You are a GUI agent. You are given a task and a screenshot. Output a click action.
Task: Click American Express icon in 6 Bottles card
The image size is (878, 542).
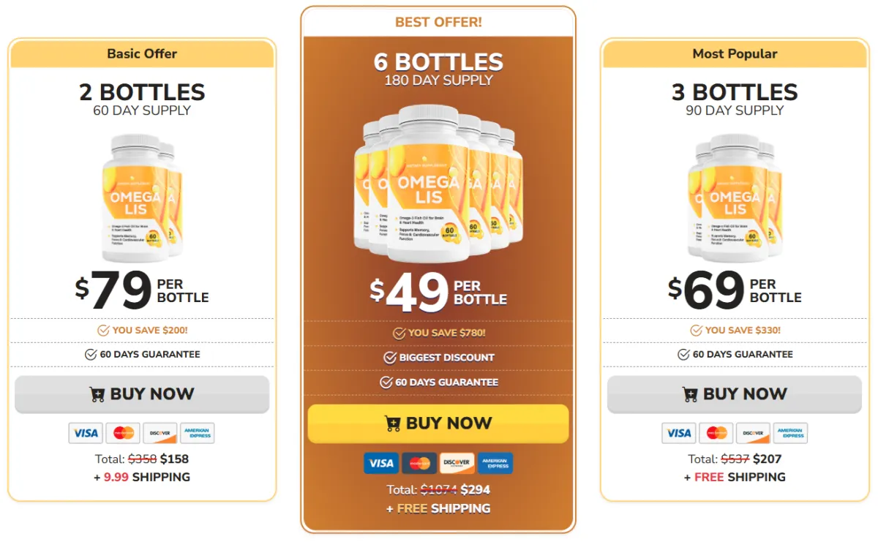coord(495,463)
